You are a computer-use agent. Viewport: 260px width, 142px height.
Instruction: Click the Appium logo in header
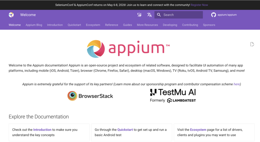coord(11,15)
